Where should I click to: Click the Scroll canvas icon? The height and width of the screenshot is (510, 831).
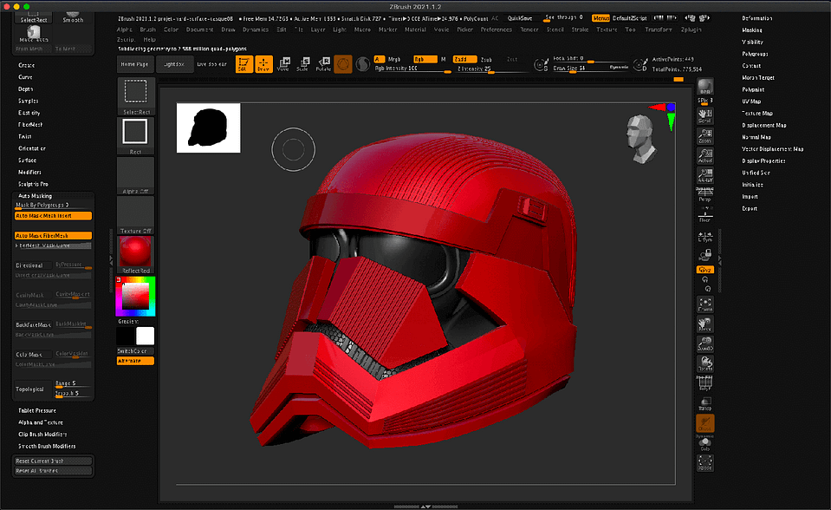(704, 115)
